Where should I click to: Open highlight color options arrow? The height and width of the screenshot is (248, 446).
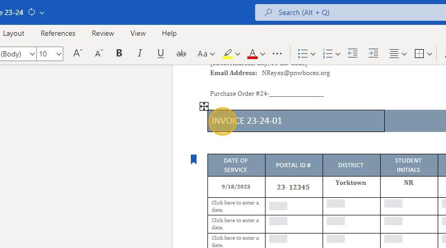[x=238, y=54]
